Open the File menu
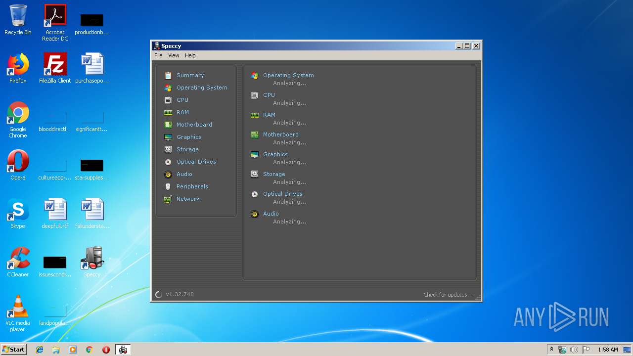The image size is (633, 356). click(158, 55)
